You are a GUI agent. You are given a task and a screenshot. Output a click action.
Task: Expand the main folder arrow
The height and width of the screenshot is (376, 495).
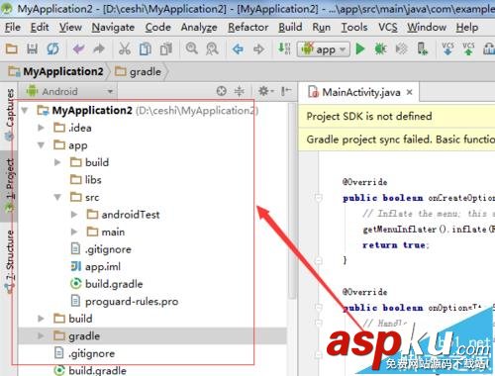pos(74,232)
